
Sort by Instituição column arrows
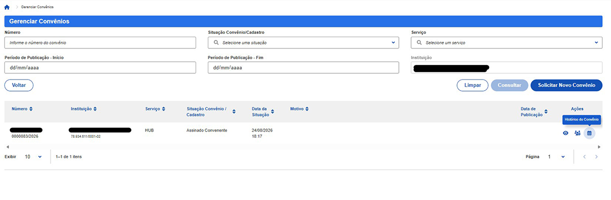(x=94, y=109)
